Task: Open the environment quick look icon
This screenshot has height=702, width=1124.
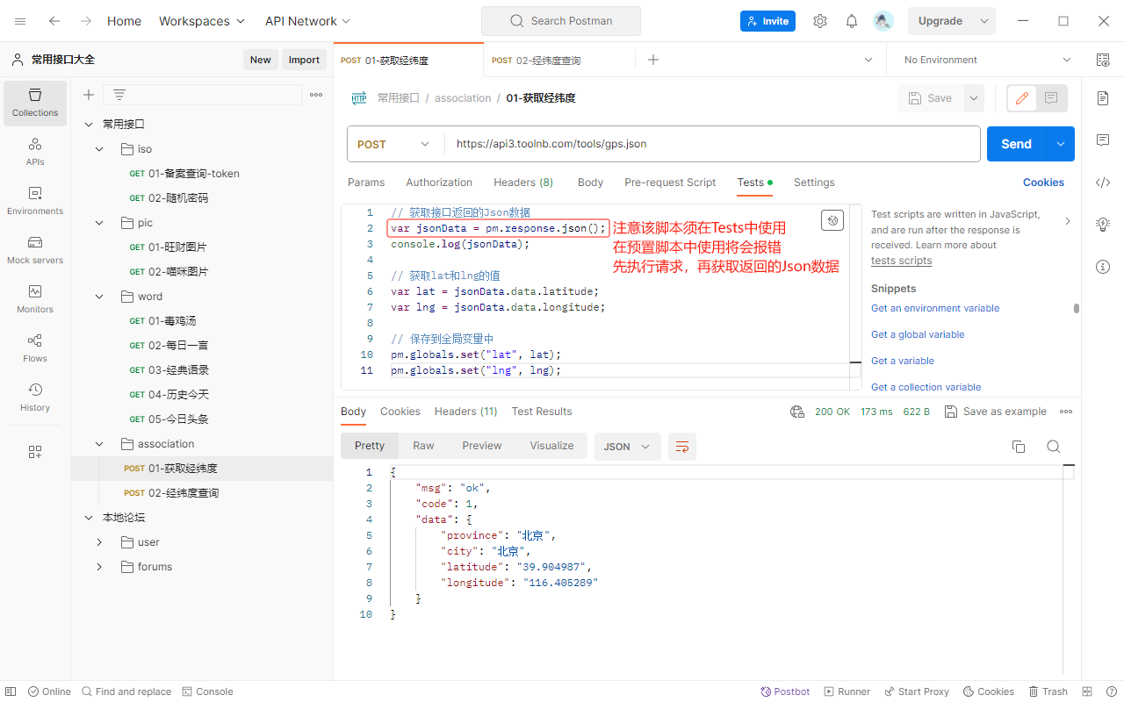Action: tap(1103, 60)
